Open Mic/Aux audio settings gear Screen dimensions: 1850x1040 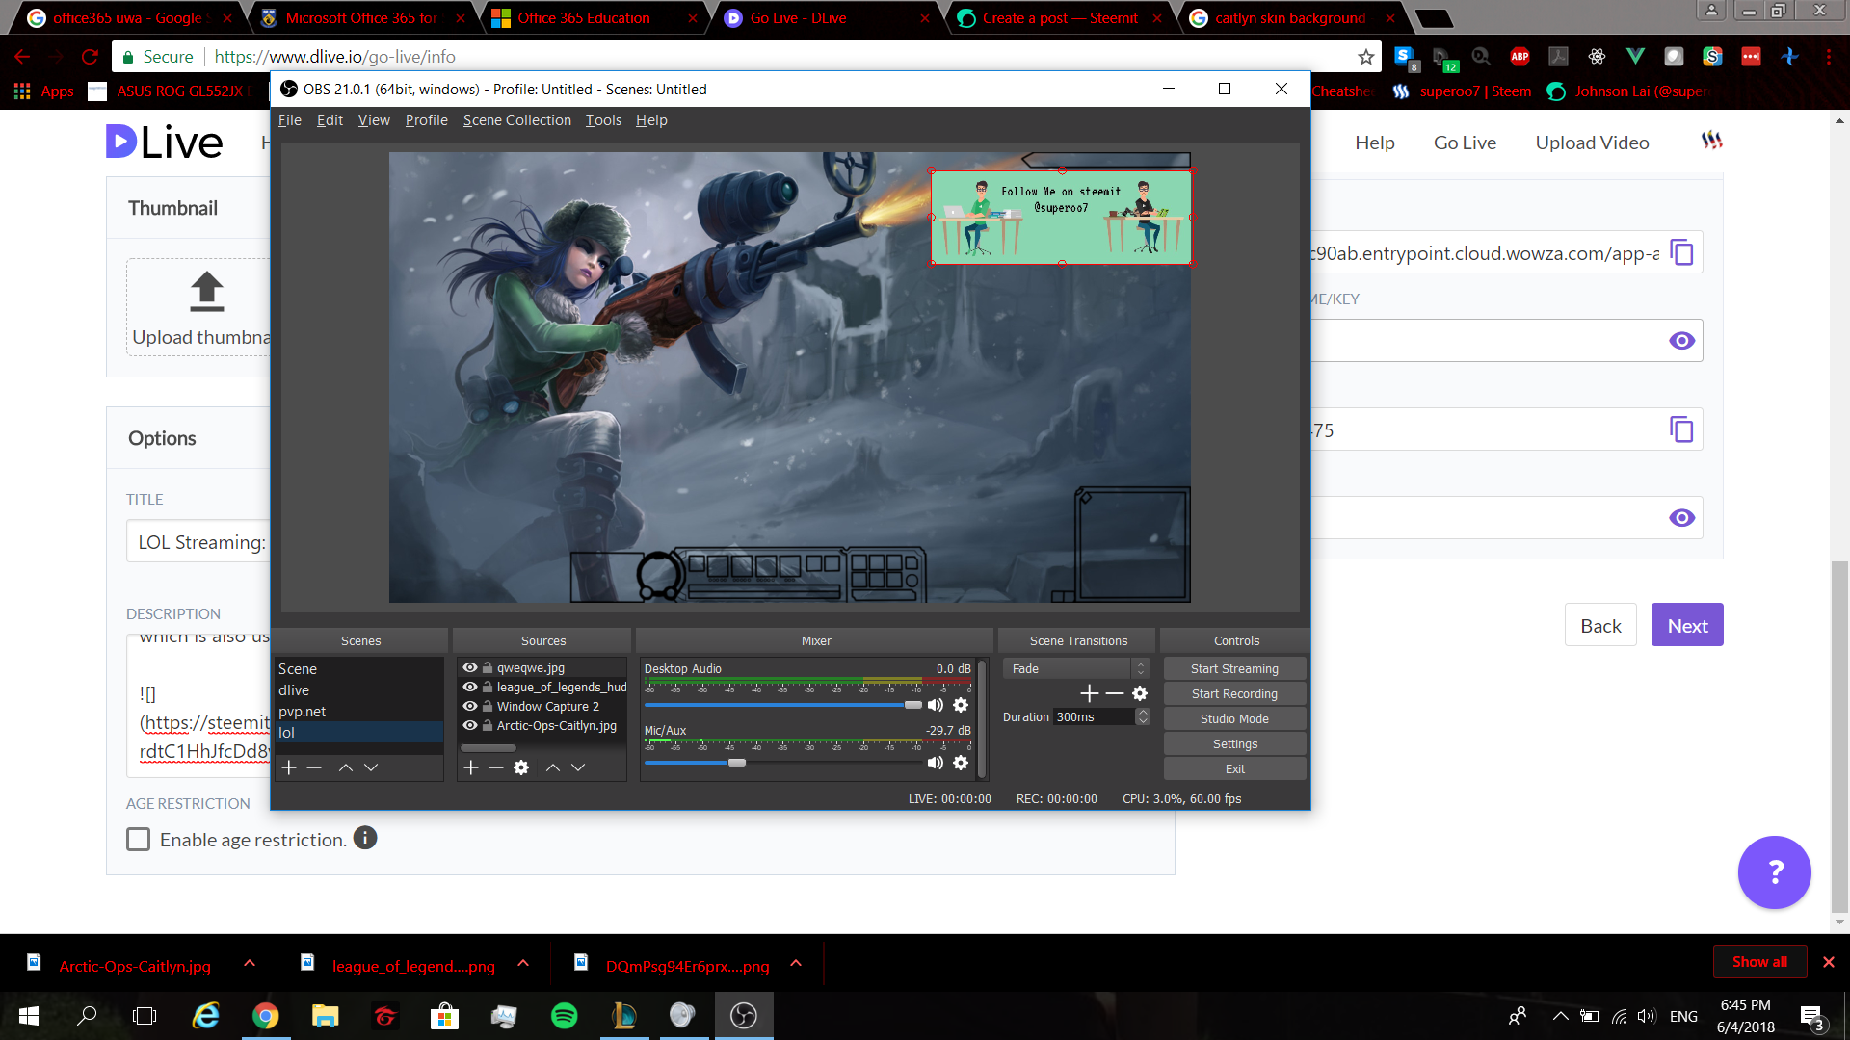(961, 763)
